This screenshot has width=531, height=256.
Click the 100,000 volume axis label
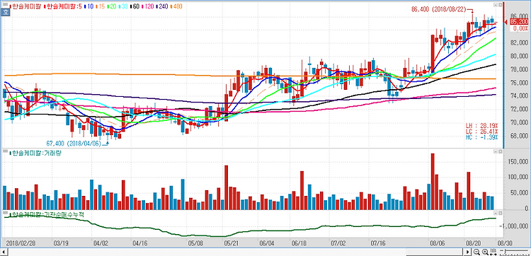tap(518, 178)
